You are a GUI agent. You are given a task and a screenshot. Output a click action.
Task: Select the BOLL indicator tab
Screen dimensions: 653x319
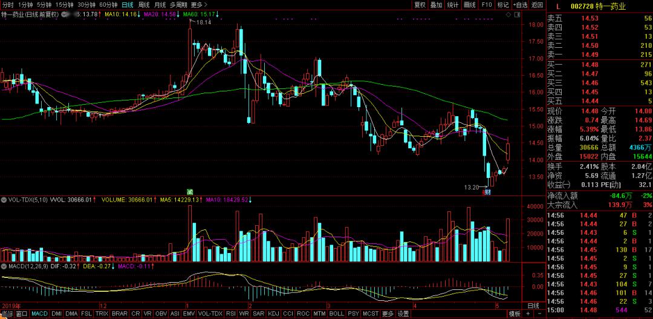pyautogui.click(x=337, y=314)
